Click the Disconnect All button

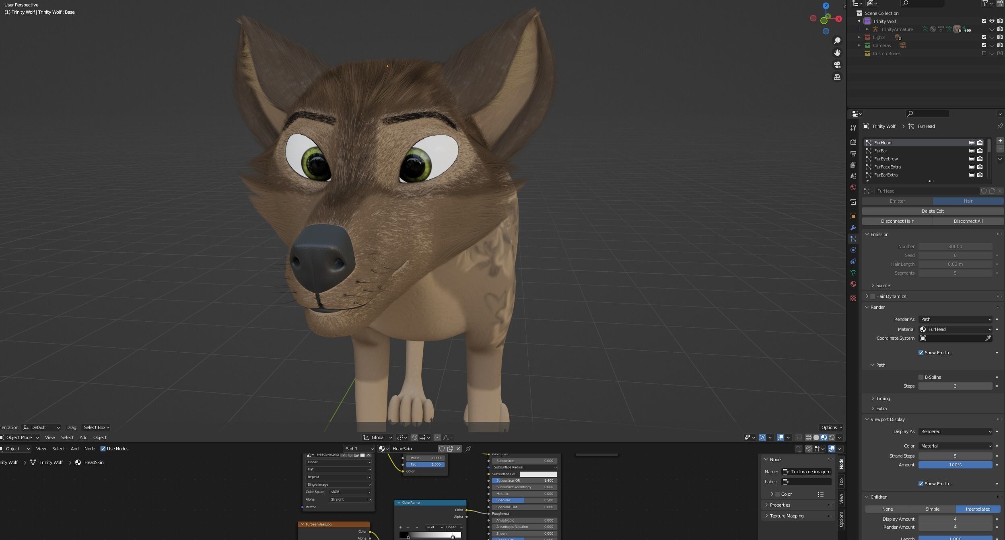[968, 221]
